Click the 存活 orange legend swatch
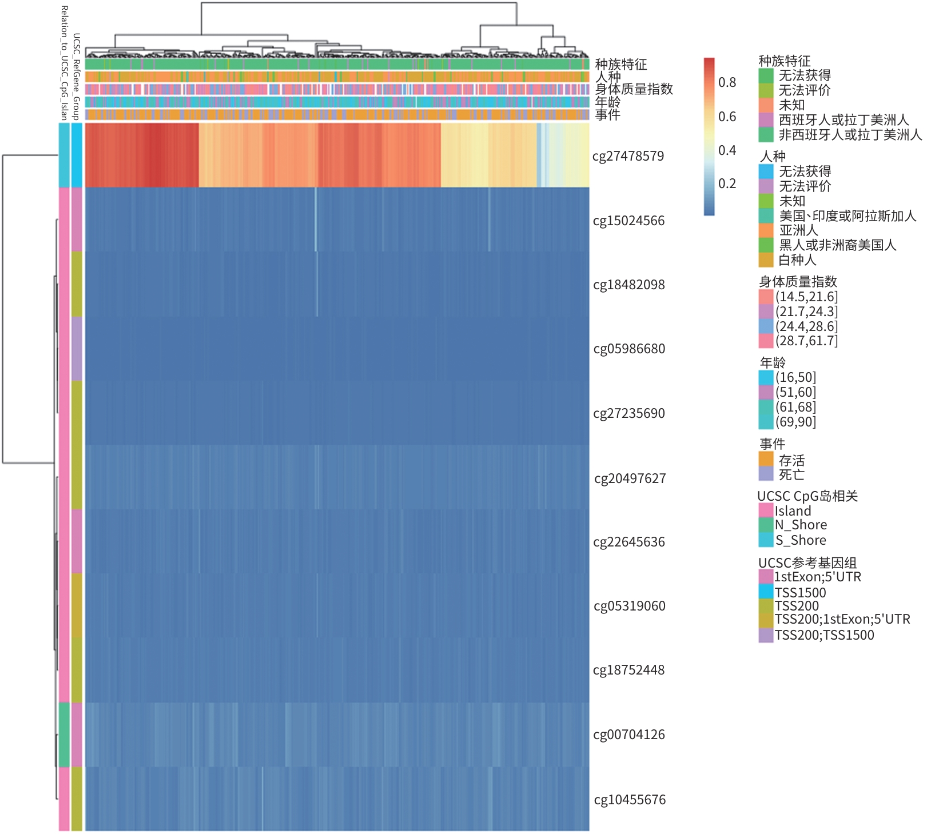Viewport: 951px width, 834px height. tap(766, 460)
